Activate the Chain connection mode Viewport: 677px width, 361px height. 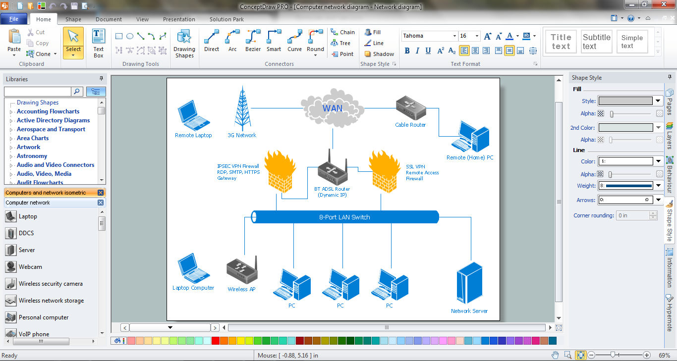[343, 32]
